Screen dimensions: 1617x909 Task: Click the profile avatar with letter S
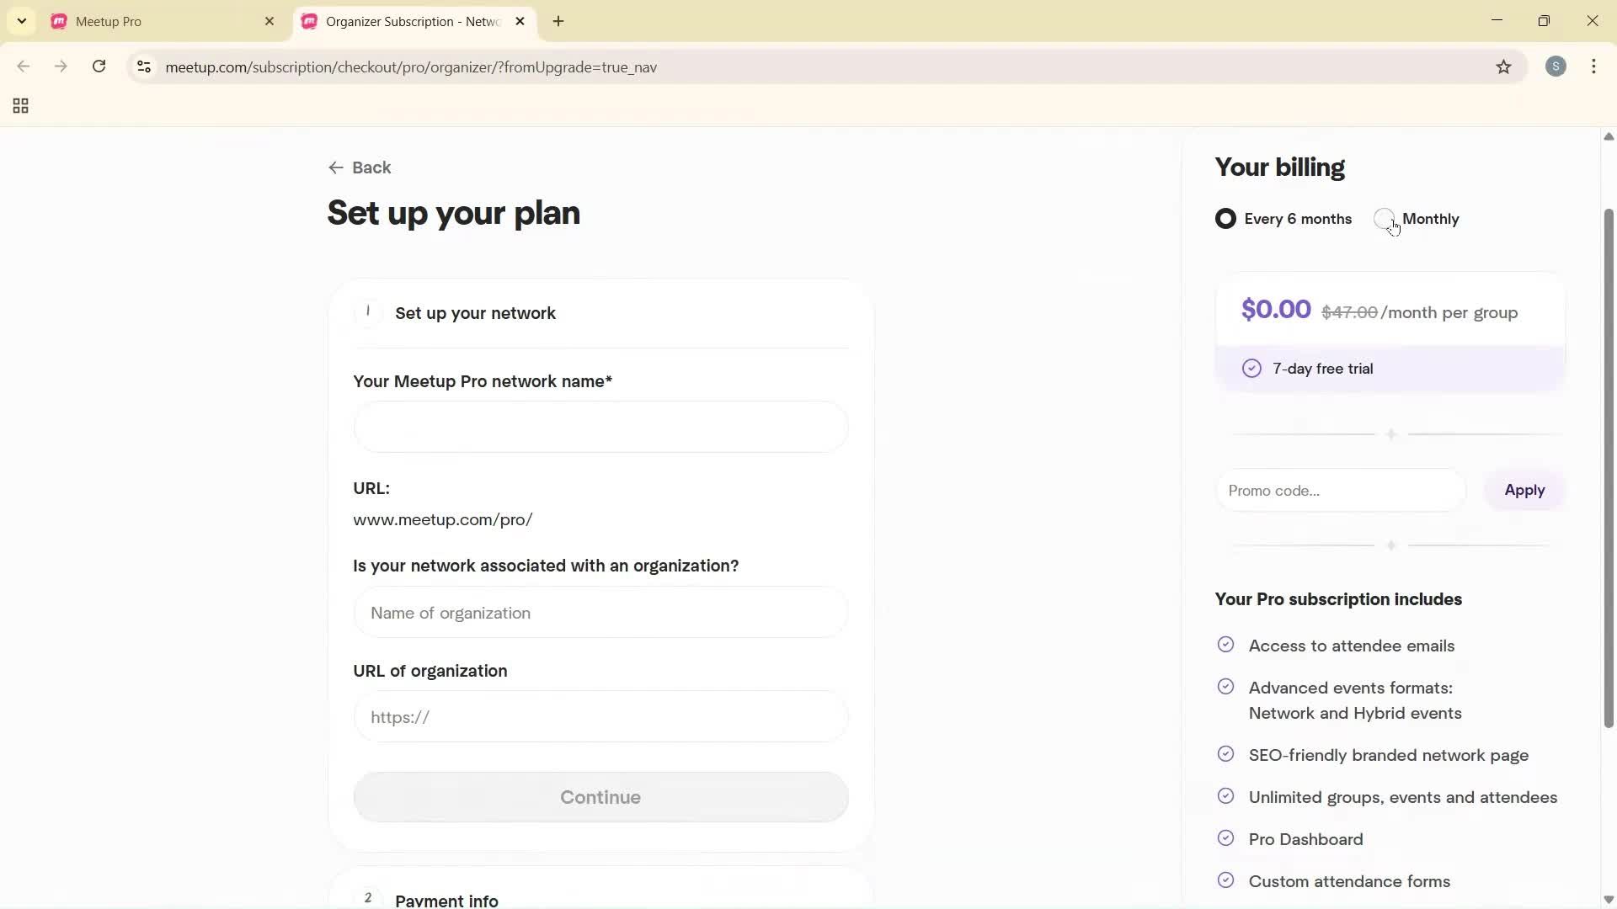pyautogui.click(x=1556, y=66)
